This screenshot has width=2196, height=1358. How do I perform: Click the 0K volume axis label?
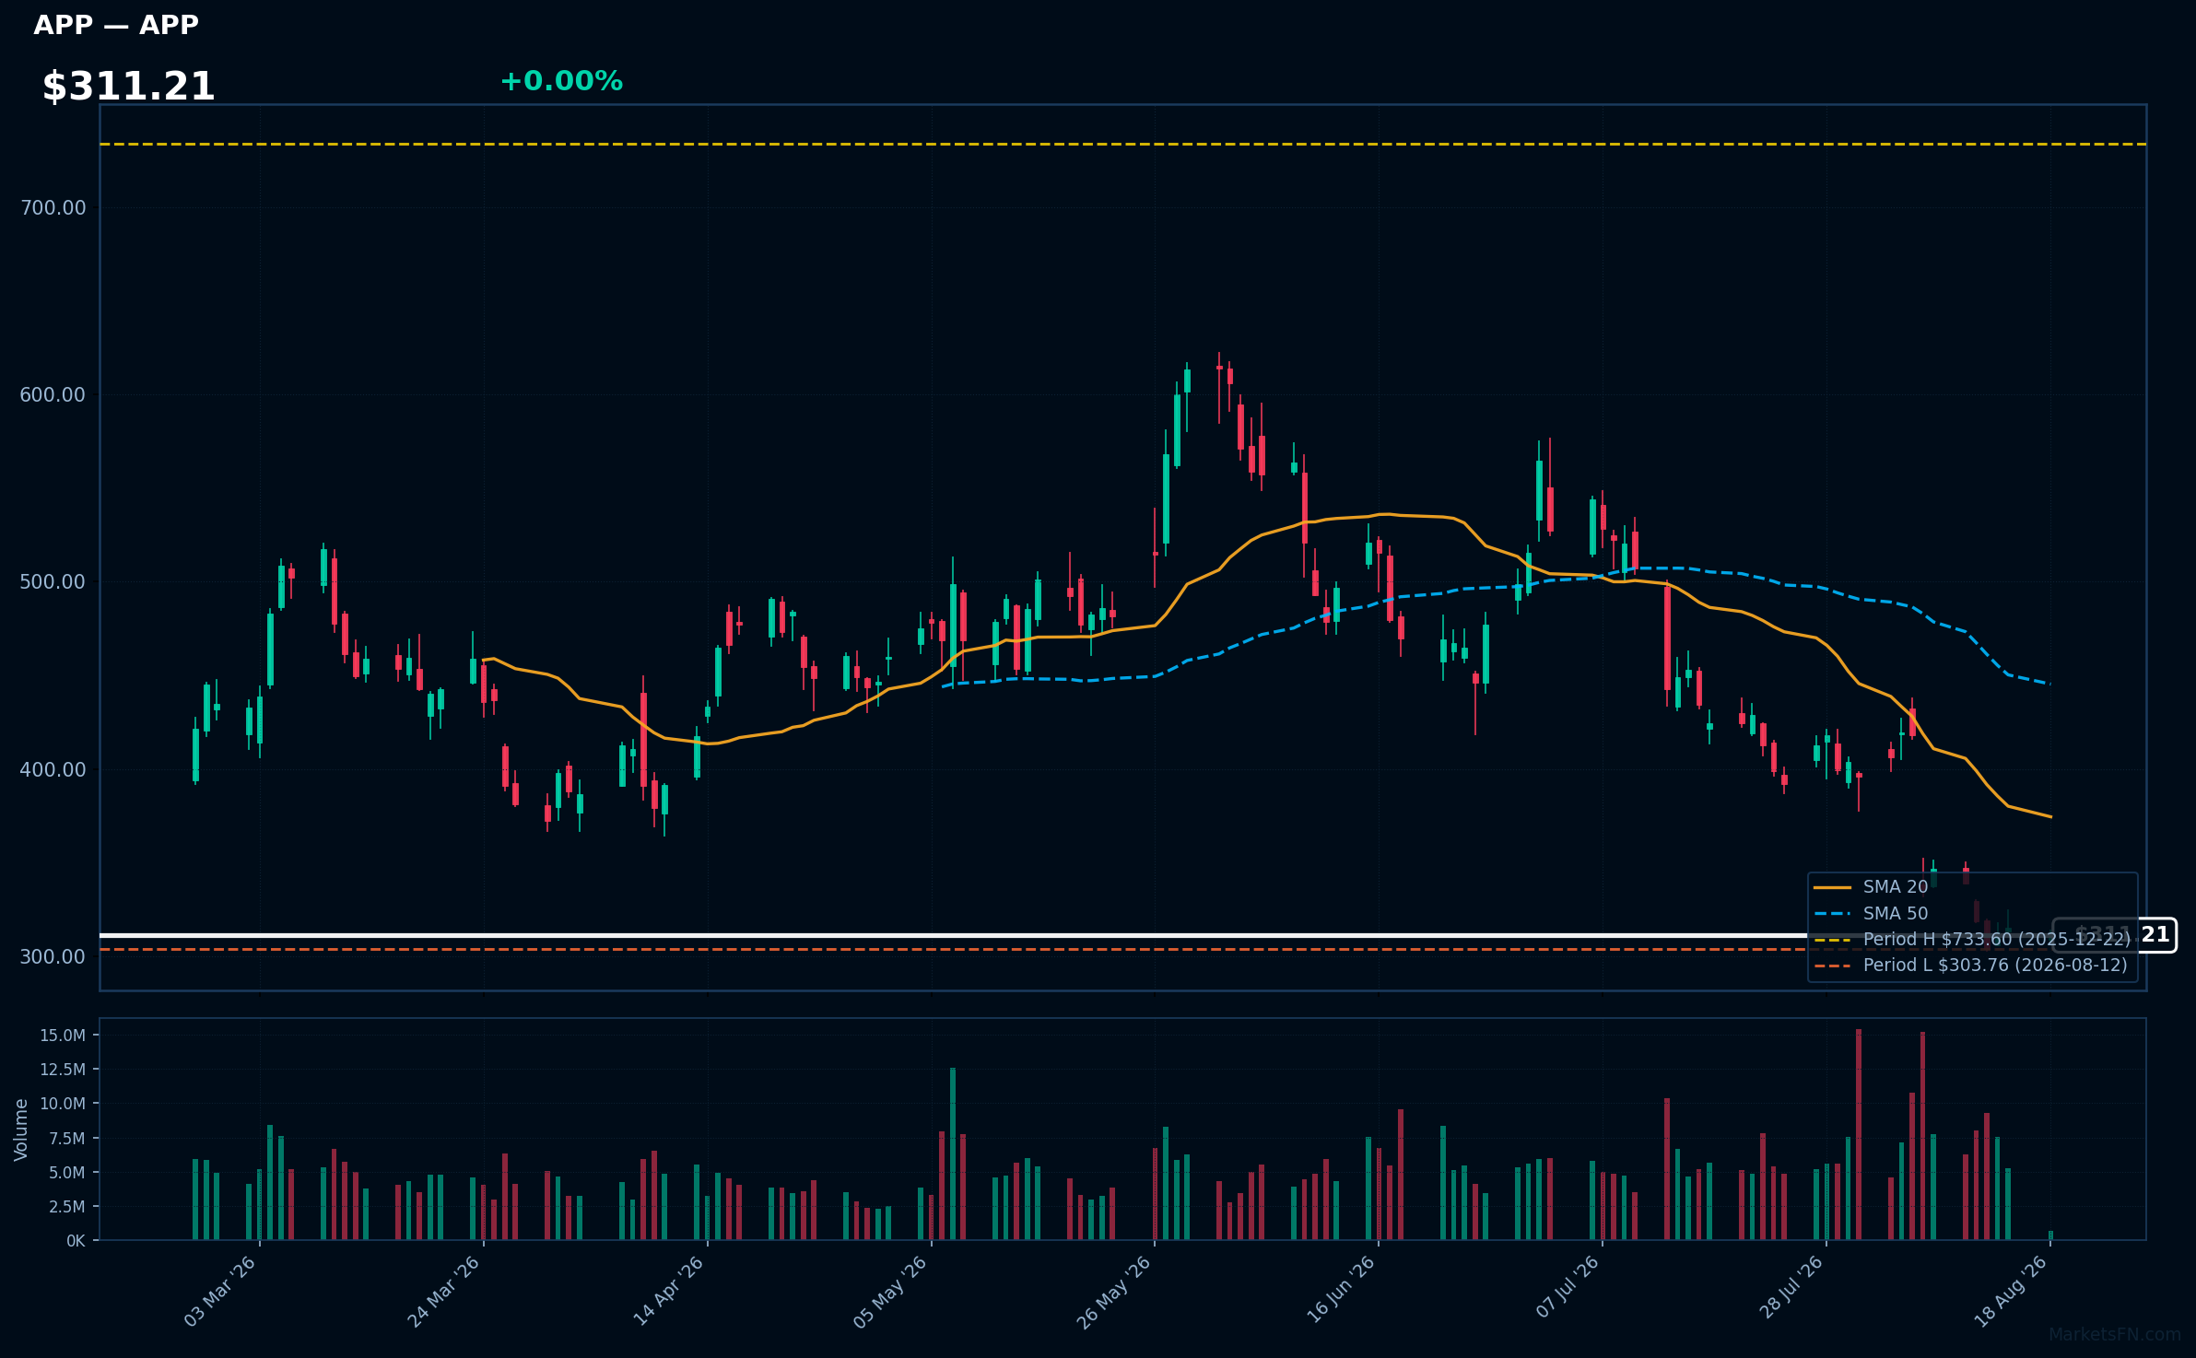[x=76, y=1241]
